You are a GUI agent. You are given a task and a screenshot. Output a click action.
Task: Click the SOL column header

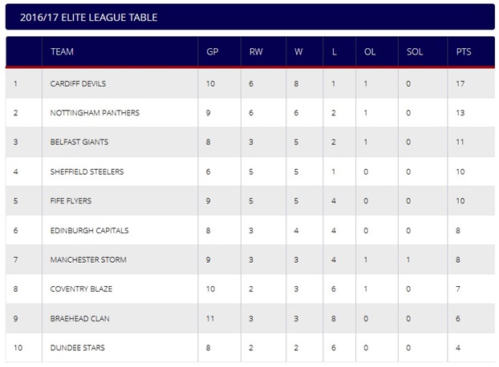[x=415, y=51]
